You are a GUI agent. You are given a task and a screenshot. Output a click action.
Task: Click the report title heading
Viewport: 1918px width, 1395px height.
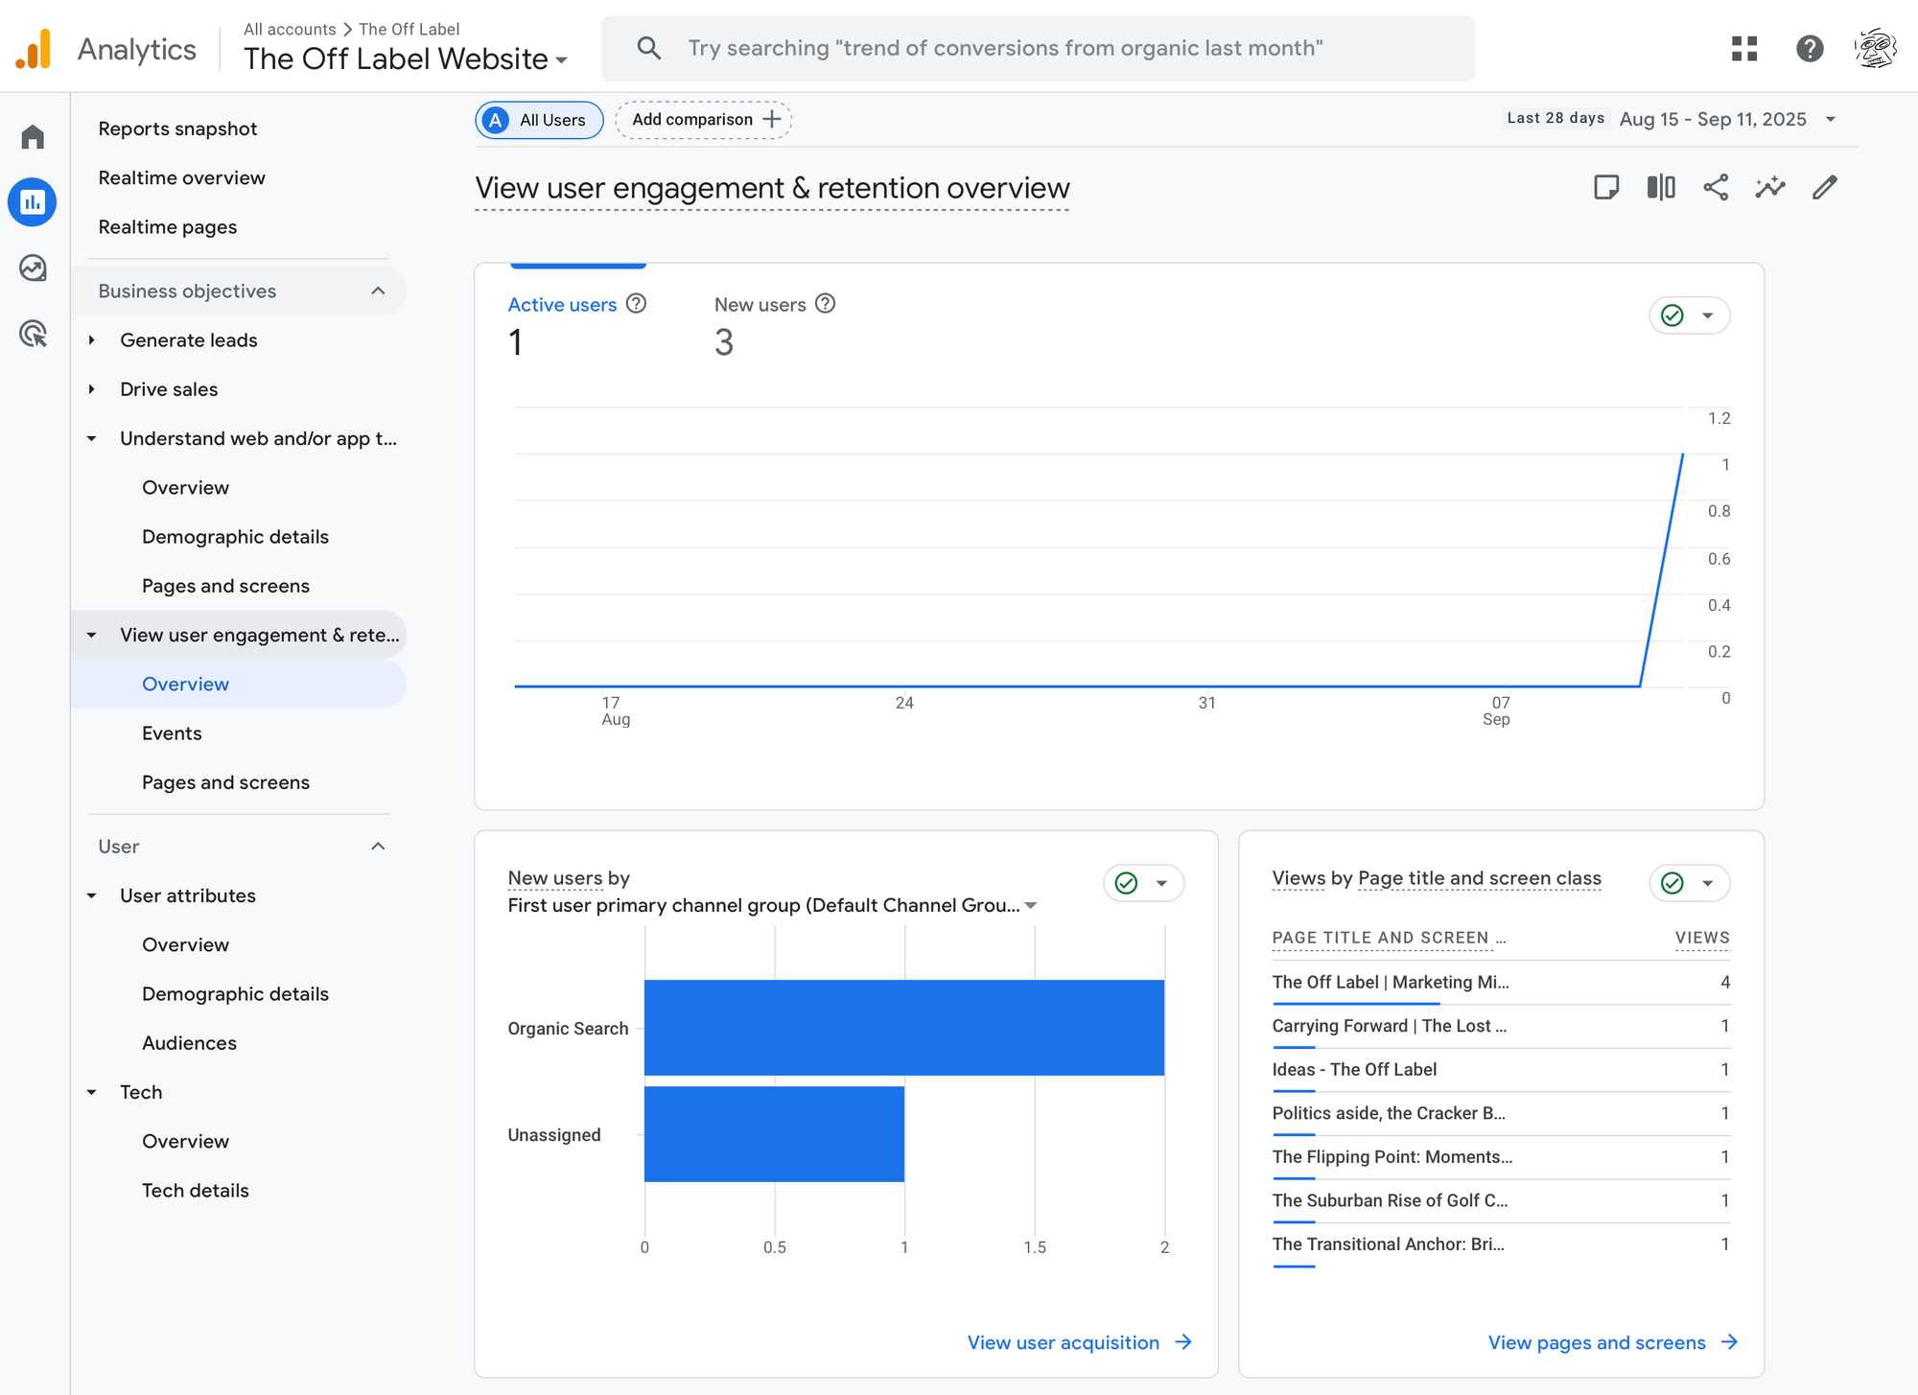(x=772, y=188)
